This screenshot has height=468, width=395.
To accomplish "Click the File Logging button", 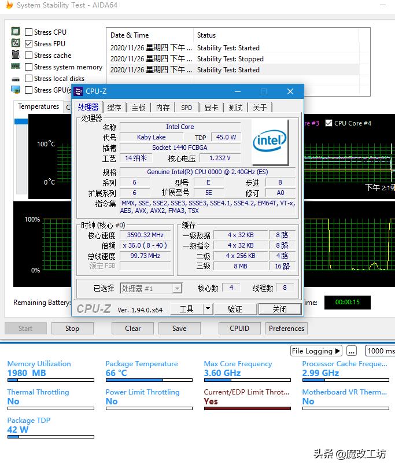I will [316, 351].
